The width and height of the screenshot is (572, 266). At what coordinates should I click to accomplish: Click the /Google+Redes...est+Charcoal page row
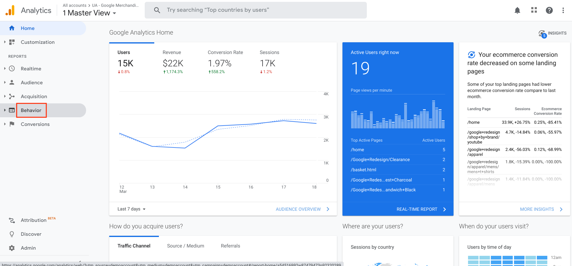tap(398, 180)
